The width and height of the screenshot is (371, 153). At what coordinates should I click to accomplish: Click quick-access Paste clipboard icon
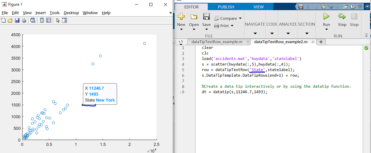tap(323, 7)
